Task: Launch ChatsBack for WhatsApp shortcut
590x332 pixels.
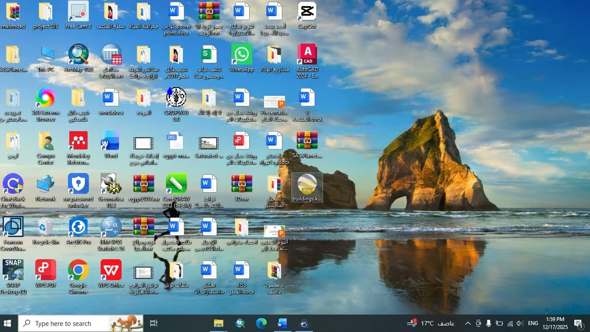Action: click(x=13, y=190)
